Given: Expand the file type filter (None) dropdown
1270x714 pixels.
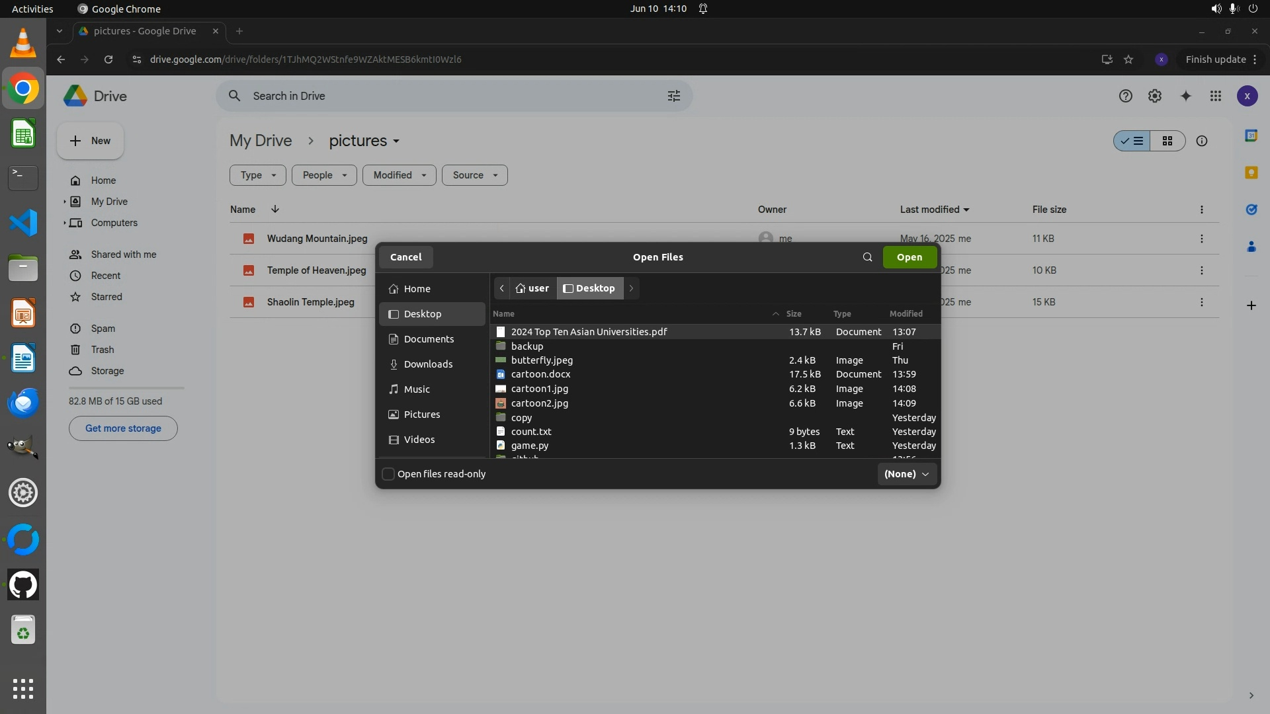Looking at the screenshot, I should tap(906, 474).
